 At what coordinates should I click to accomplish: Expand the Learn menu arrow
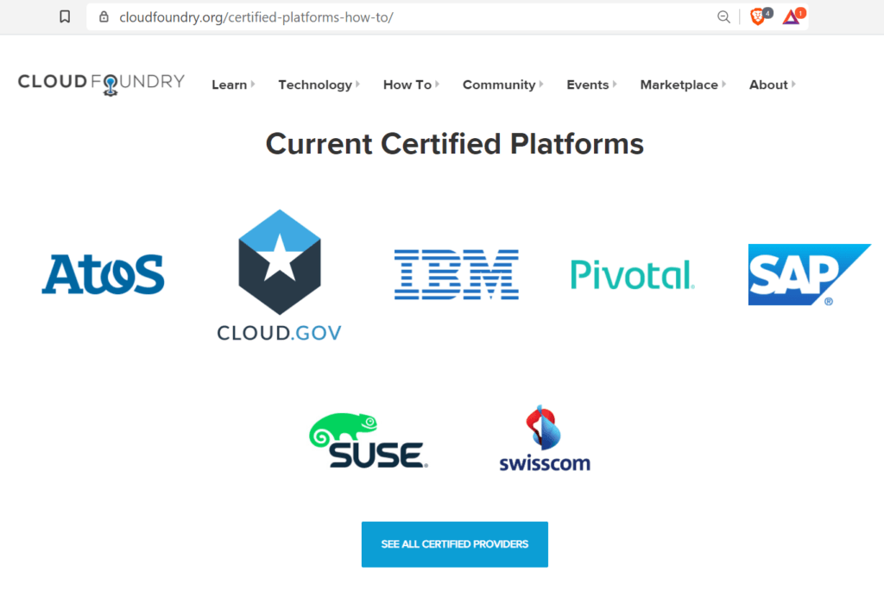pos(253,84)
